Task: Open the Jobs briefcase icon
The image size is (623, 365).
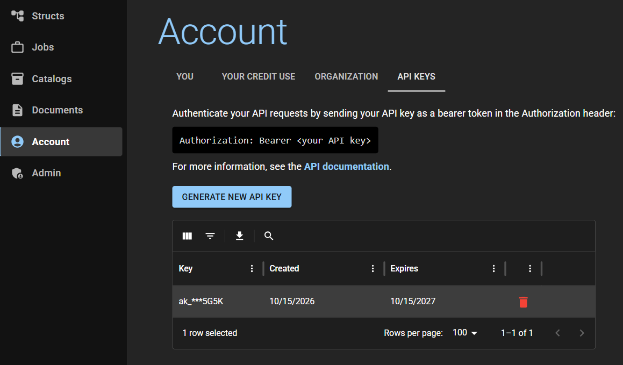Action: click(18, 47)
